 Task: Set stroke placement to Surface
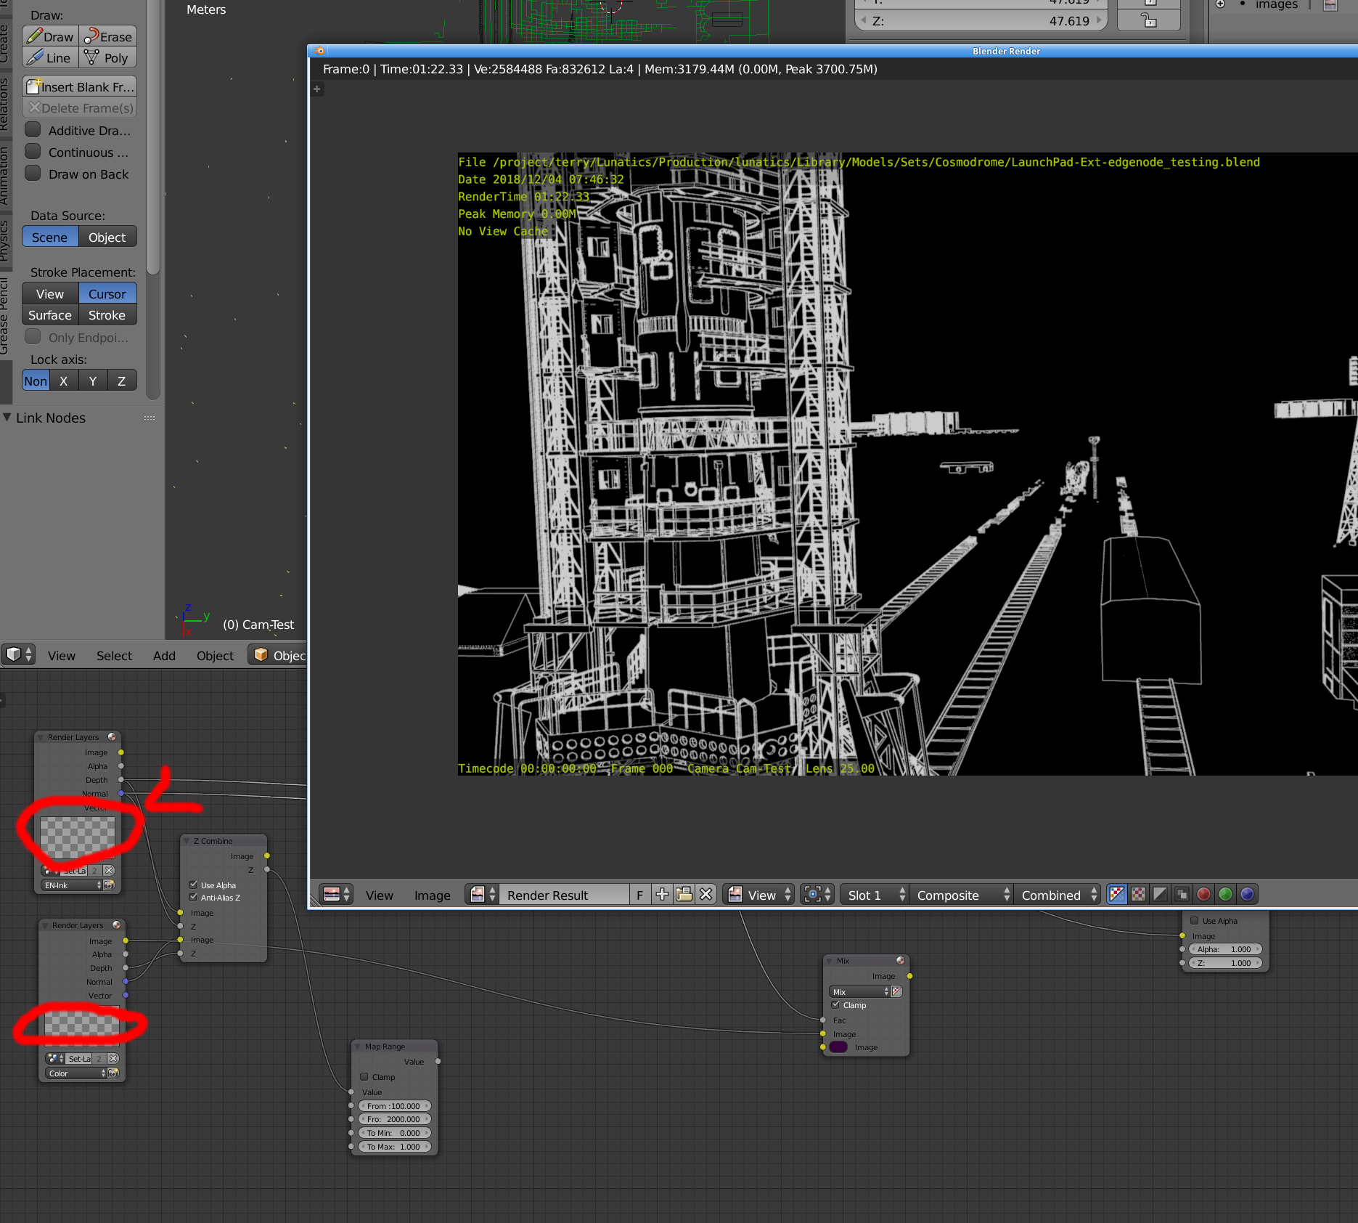click(50, 315)
